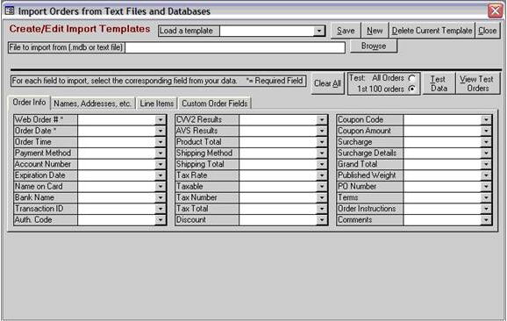
Task: Open the Tax Rate dropdown
Action: click(x=322, y=175)
